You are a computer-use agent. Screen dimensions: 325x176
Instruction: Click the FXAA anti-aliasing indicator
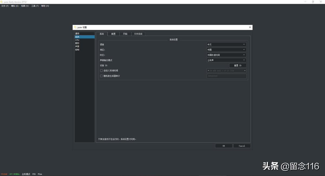40,174
